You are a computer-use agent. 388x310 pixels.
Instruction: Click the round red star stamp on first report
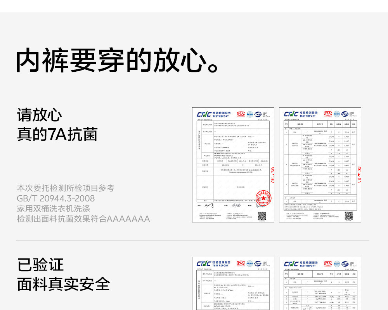click(263, 198)
